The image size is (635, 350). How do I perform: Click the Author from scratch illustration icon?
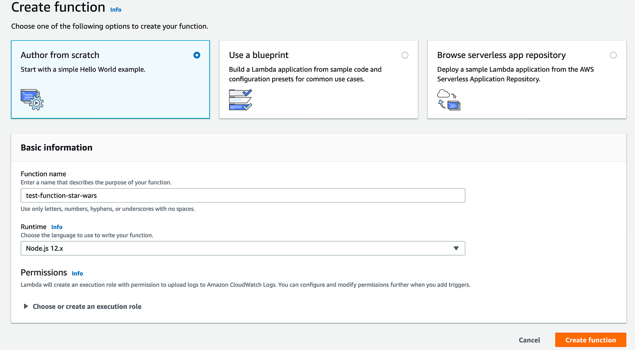pyautogui.click(x=31, y=99)
